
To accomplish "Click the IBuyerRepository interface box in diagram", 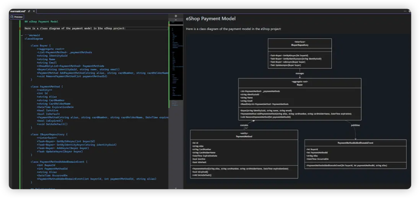I will (300, 53).
